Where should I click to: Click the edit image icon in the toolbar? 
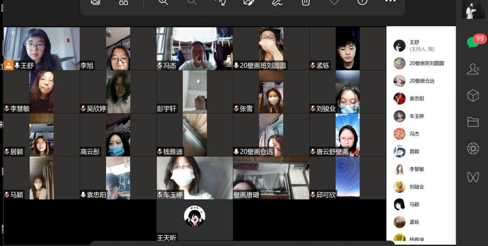click(x=249, y=2)
